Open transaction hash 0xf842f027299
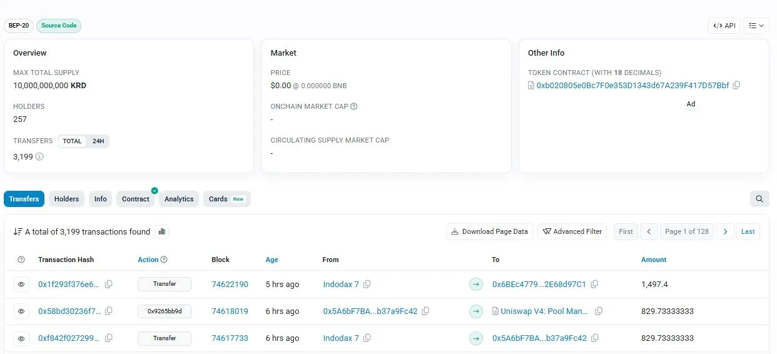The height and width of the screenshot is (354, 777). click(x=69, y=338)
